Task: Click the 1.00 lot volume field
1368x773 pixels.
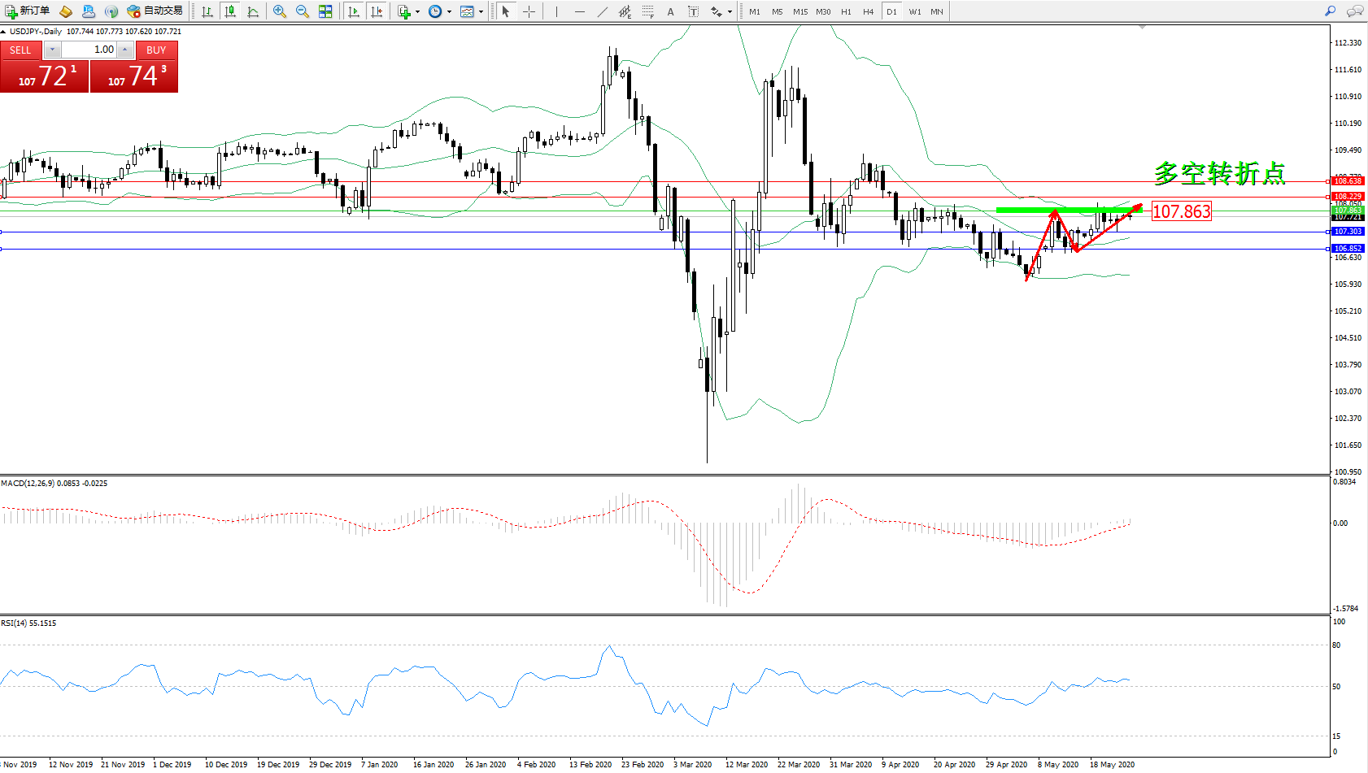Action: click(x=89, y=50)
